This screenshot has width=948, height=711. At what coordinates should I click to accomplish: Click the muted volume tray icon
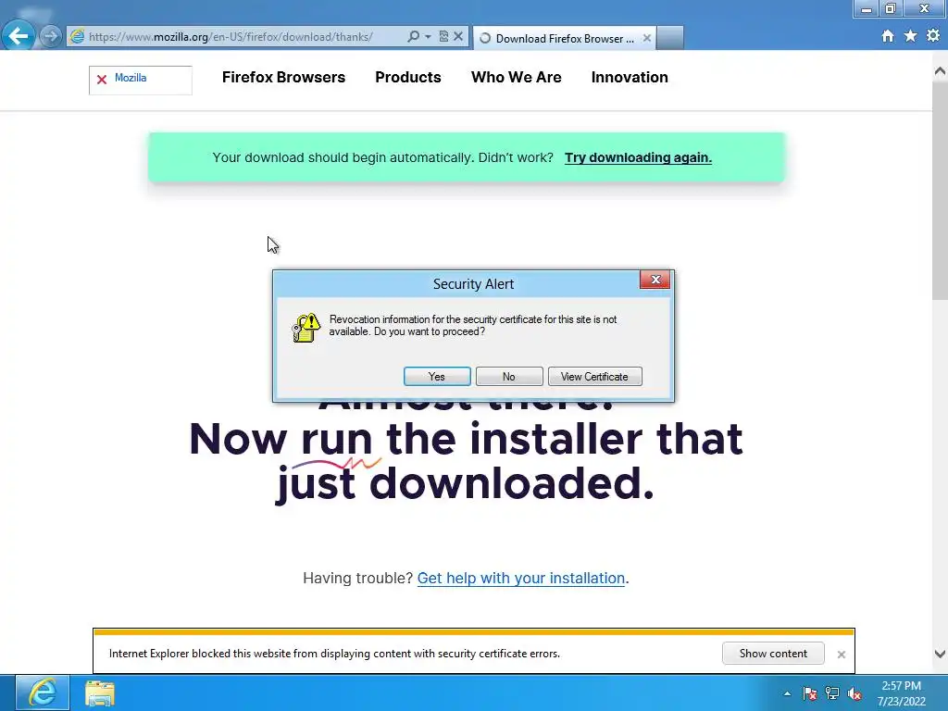854,693
